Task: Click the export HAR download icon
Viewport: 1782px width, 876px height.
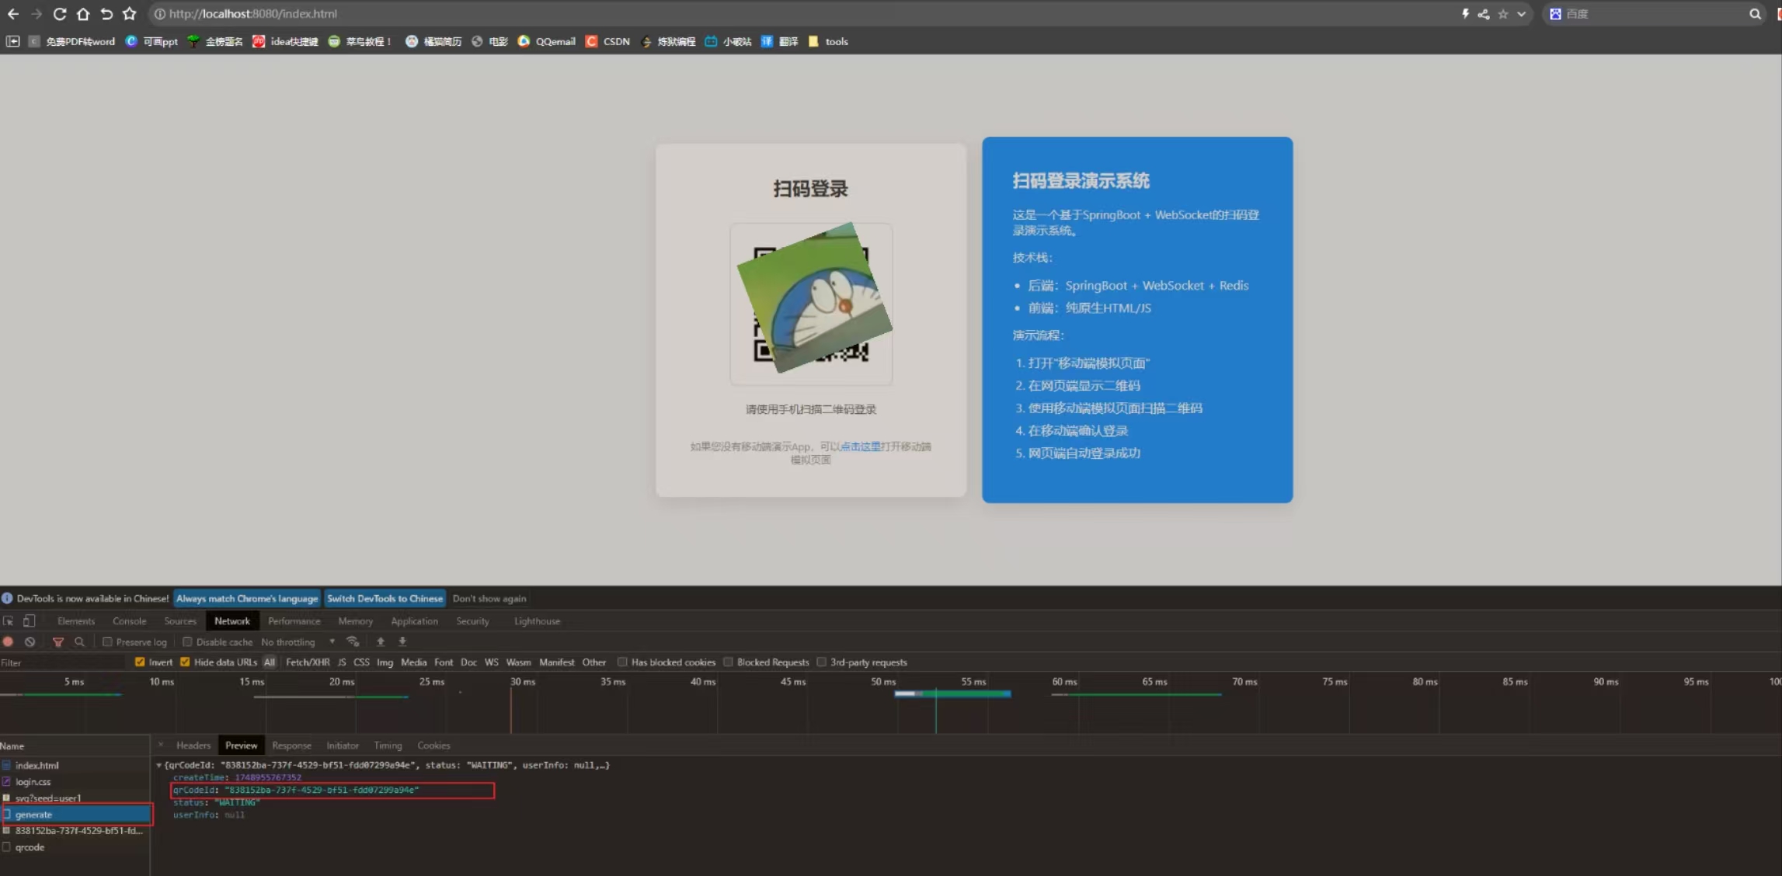Action: click(402, 642)
